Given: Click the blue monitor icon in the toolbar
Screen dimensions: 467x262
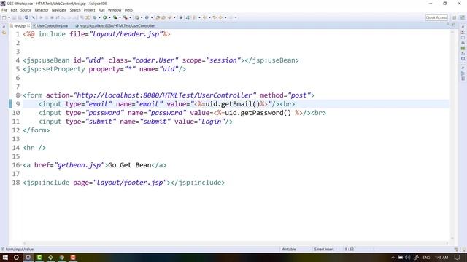Looking at the screenshot, I should (x=26, y=17).
